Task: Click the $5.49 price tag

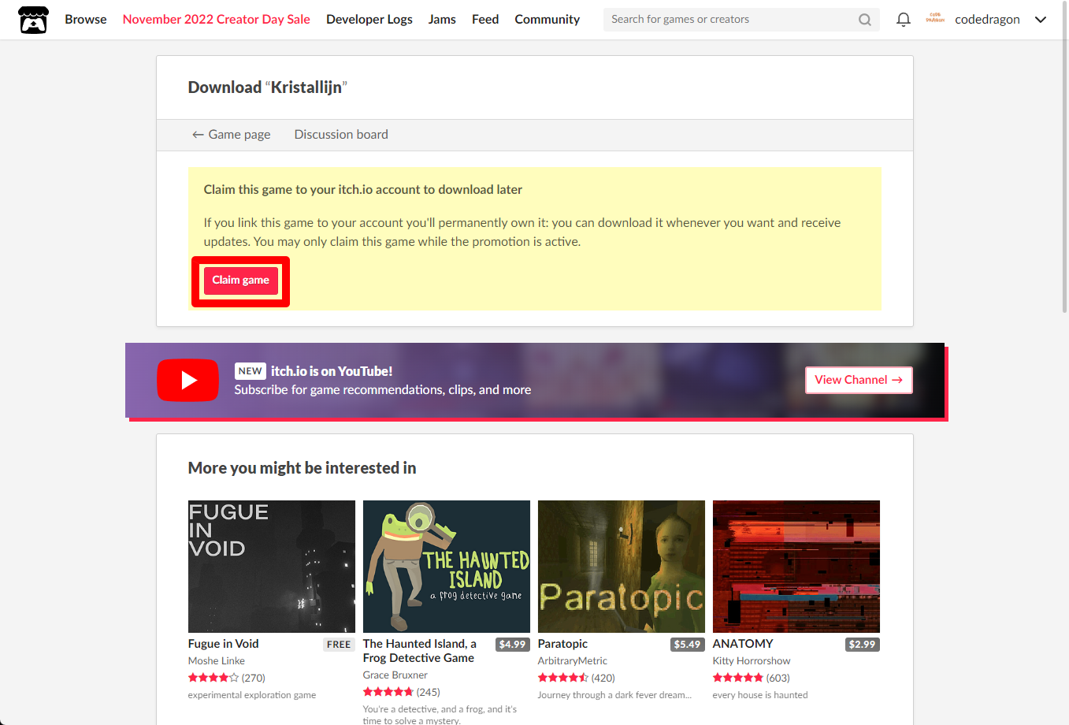Action: (687, 645)
